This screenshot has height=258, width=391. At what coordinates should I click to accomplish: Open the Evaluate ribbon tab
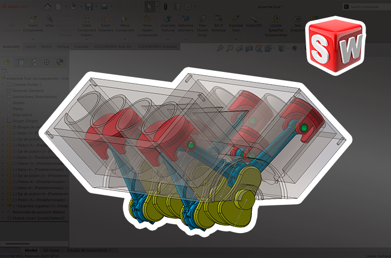point(82,47)
